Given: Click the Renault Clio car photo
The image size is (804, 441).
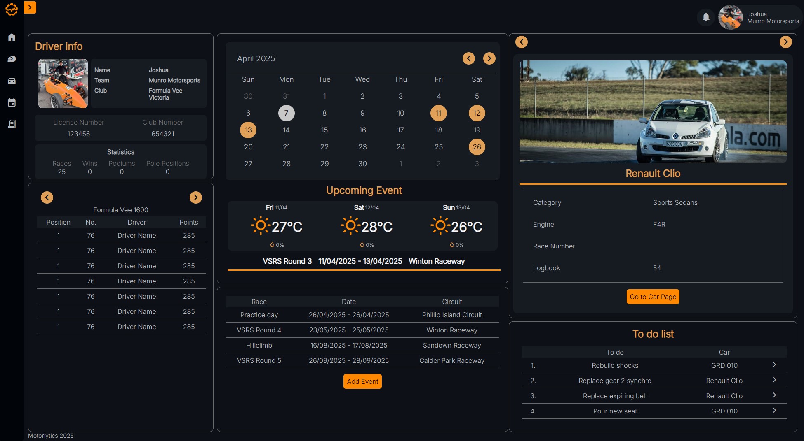Looking at the screenshot, I should pyautogui.click(x=653, y=111).
